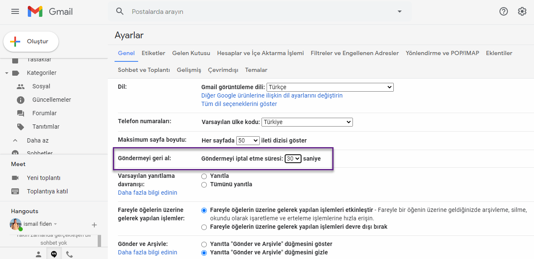Click the Oluştur compose button
534x259 pixels.
coord(31,42)
